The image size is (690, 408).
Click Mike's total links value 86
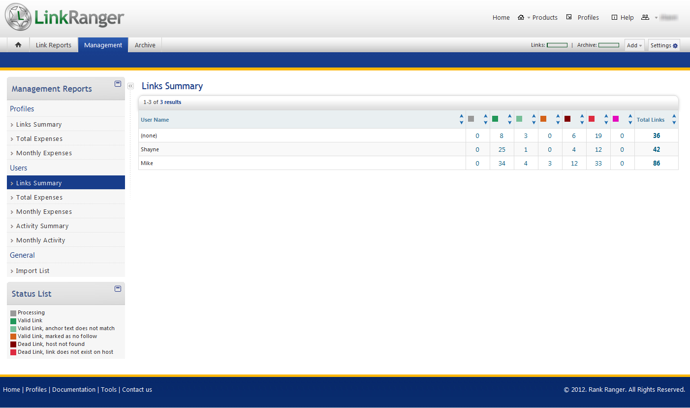pyautogui.click(x=657, y=163)
